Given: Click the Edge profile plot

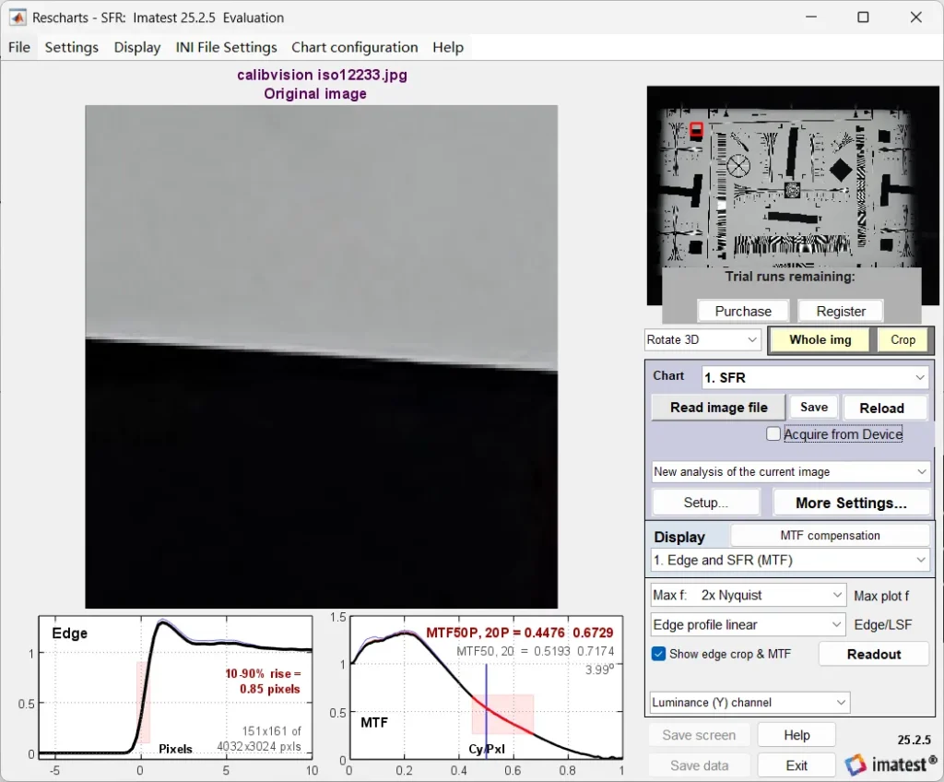Looking at the screenshot, I should (x=175, y=685).
